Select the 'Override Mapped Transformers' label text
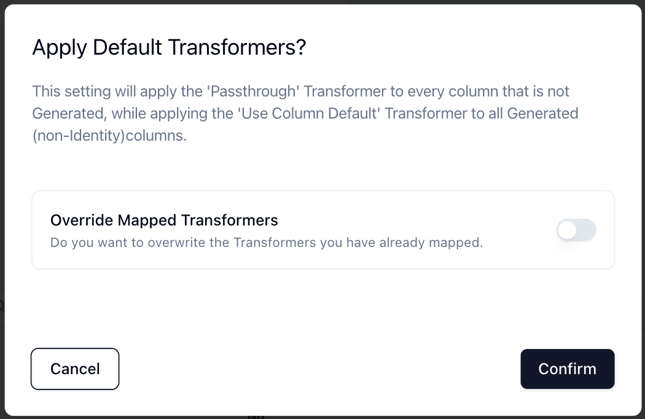645x419 pixels. point(164,220)
